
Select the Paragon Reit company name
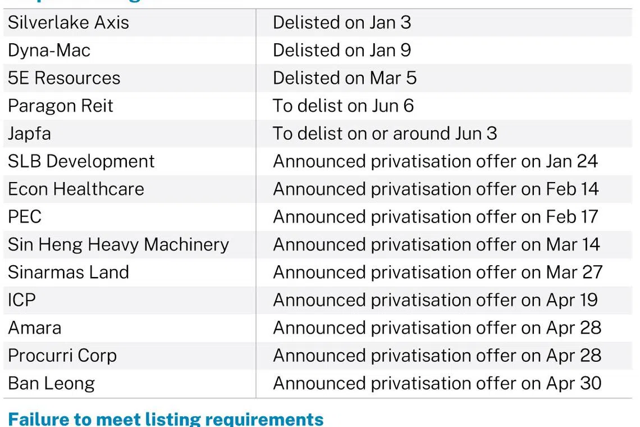(61, 106)
